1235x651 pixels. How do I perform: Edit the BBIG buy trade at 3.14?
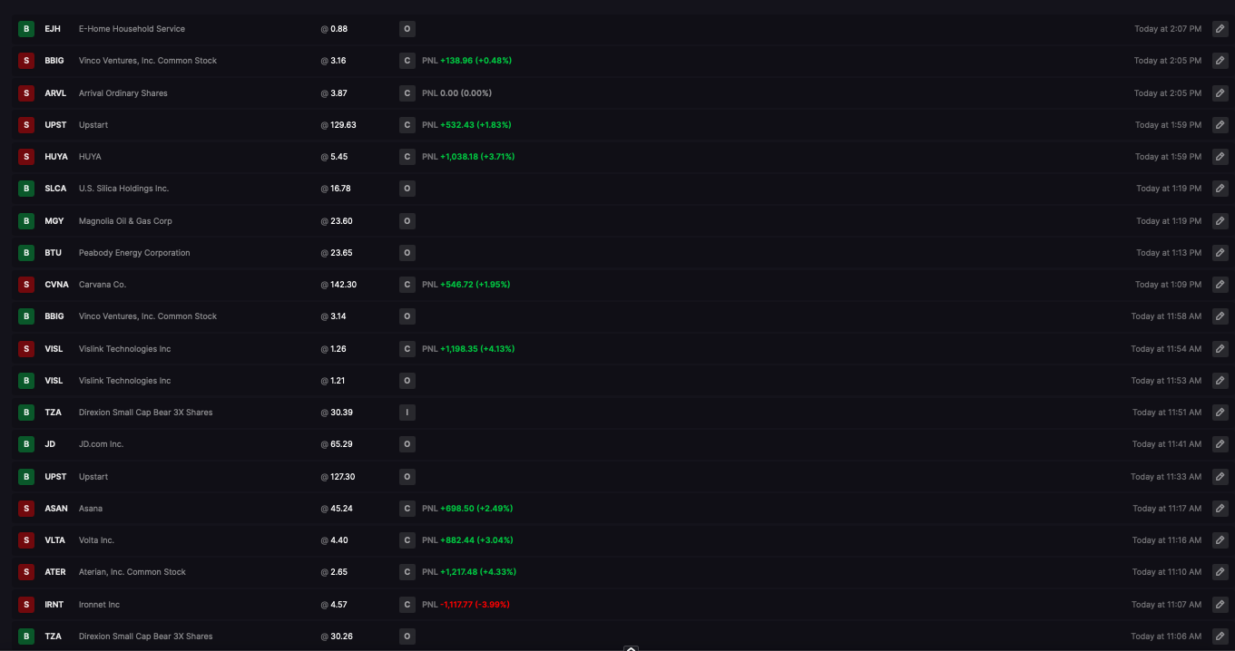click(x=1220, y=316)
